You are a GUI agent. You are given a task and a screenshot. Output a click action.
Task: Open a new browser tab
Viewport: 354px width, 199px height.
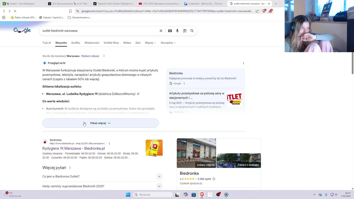coord(276,4)
